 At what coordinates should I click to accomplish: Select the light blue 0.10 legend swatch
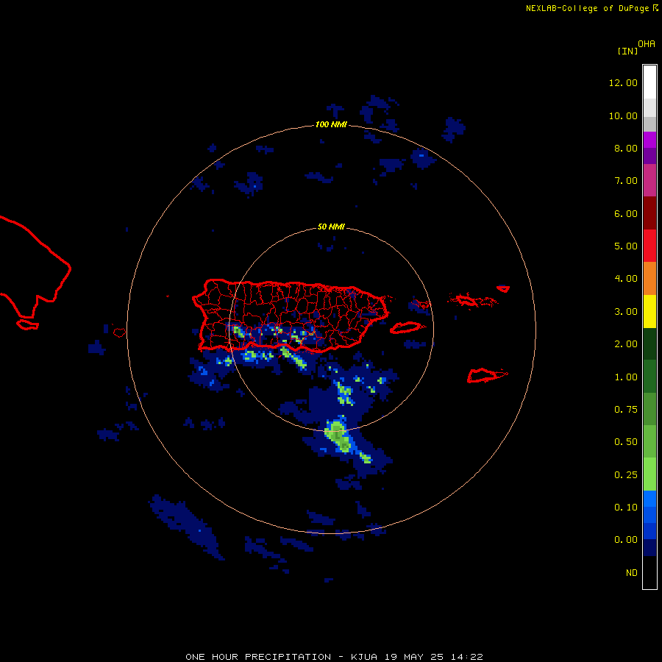(x=649, y=499)
